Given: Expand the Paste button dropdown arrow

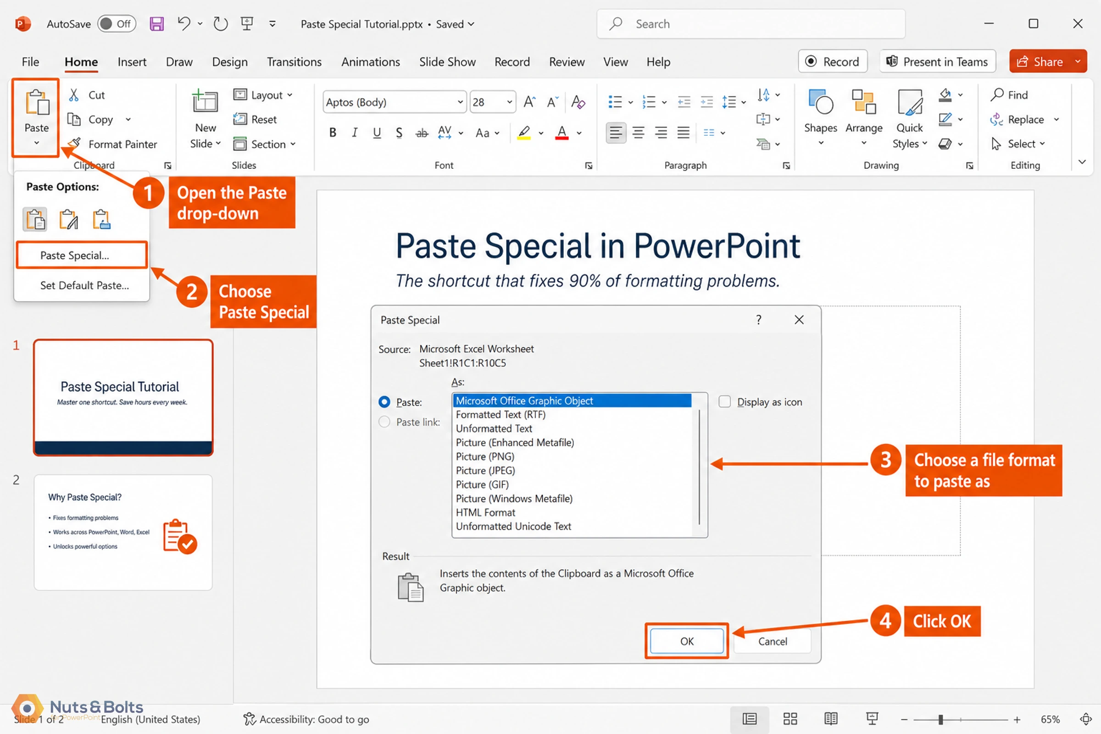Looking at the screenshot, I should point(37,143).
